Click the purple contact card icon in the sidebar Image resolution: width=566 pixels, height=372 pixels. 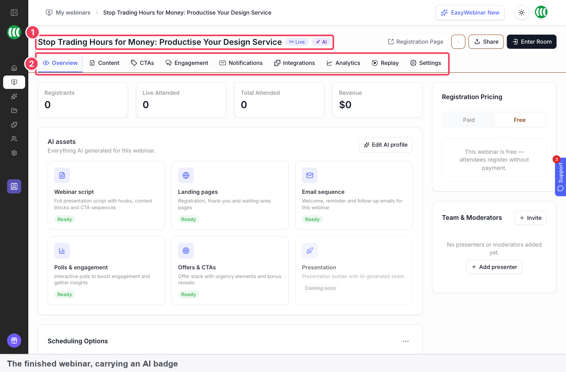14,186
